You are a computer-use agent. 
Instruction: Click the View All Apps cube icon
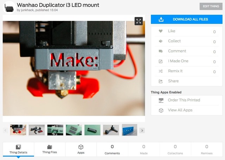[x=161, y=110]
